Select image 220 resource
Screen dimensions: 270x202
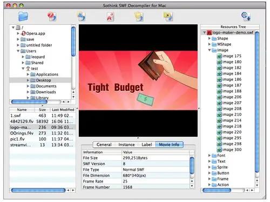(229, 132)
